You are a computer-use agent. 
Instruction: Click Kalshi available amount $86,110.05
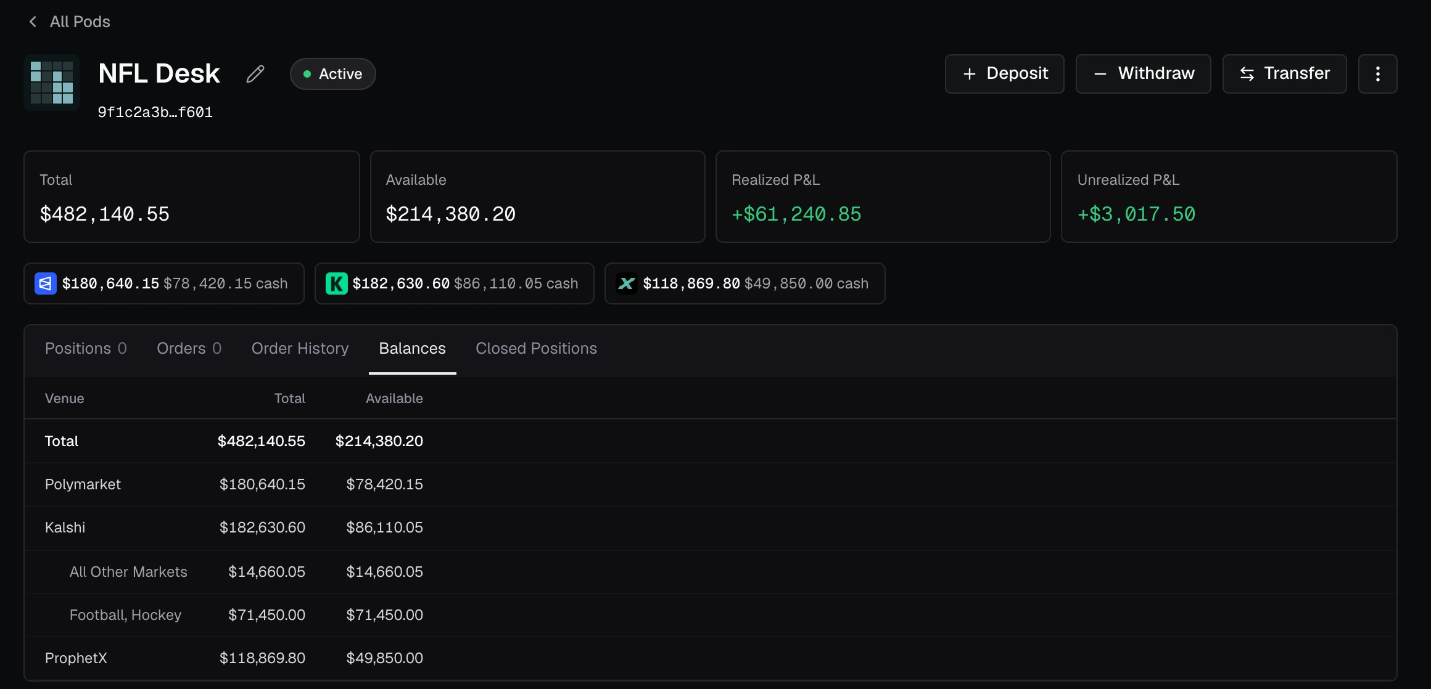coord(384,528)
